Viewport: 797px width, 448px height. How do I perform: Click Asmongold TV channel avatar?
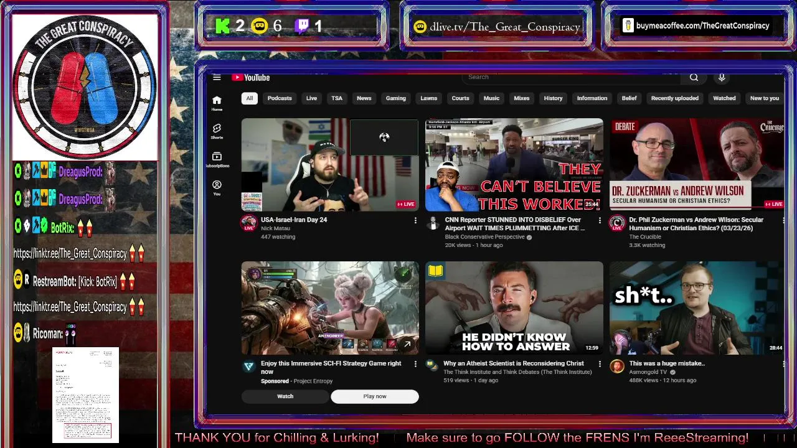tap(617, 366)
